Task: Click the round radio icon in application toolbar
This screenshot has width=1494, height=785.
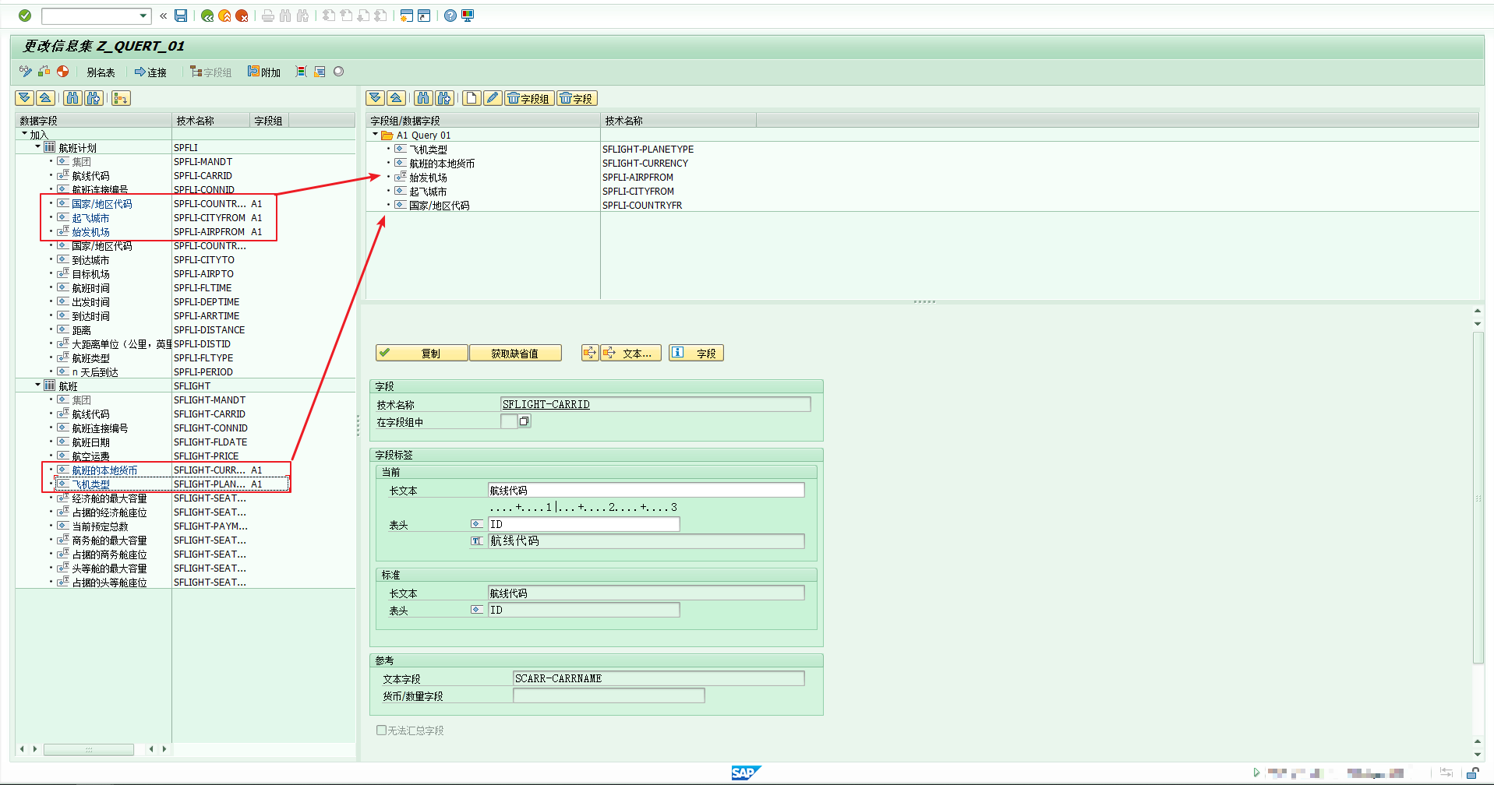Action: [x=338, y=72]
